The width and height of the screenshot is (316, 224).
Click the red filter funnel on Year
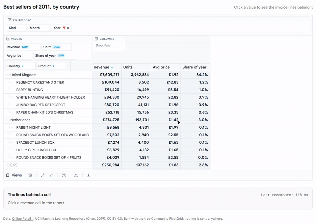64,28
